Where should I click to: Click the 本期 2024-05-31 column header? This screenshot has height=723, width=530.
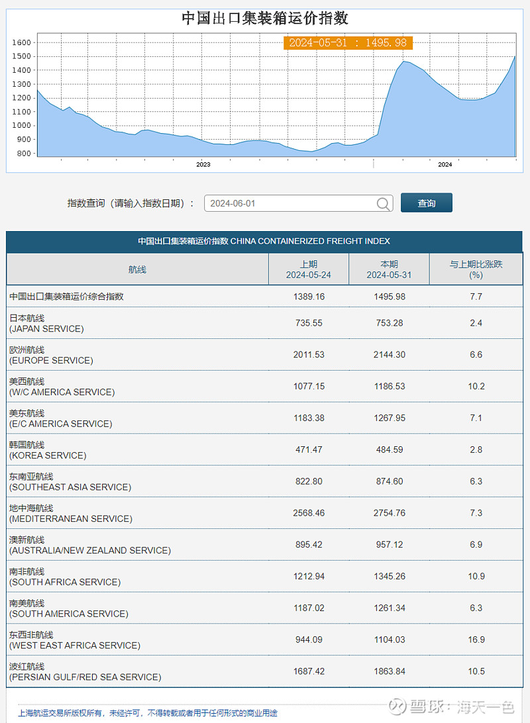[390, 268]
